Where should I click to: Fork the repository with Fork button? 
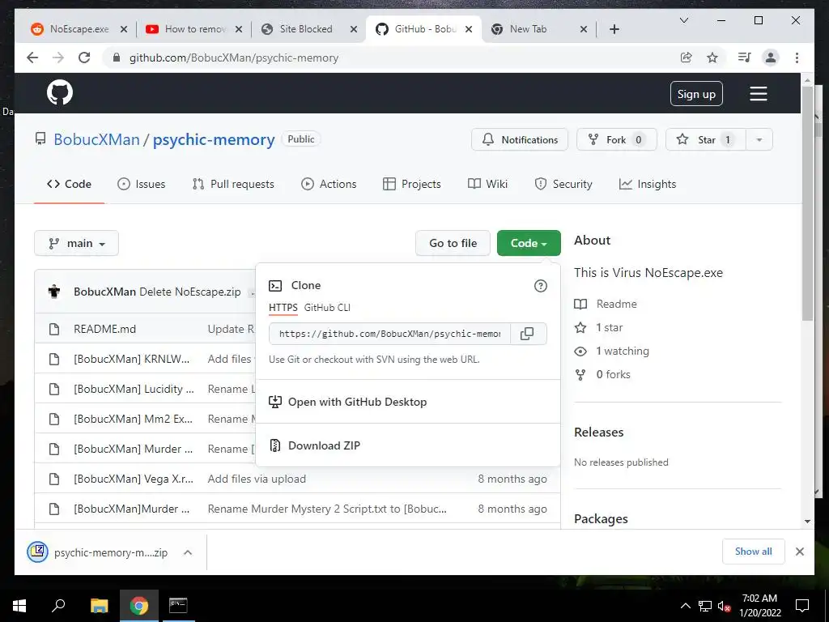[616, 139]
